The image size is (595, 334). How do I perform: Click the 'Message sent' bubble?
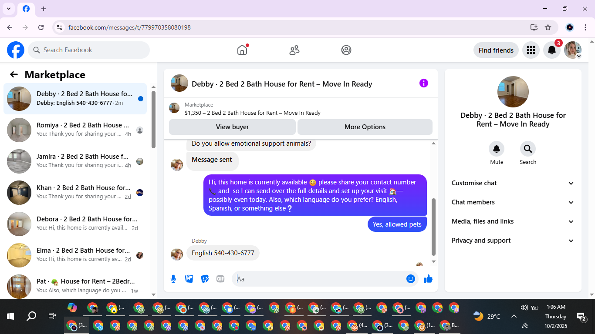[212, 160]
